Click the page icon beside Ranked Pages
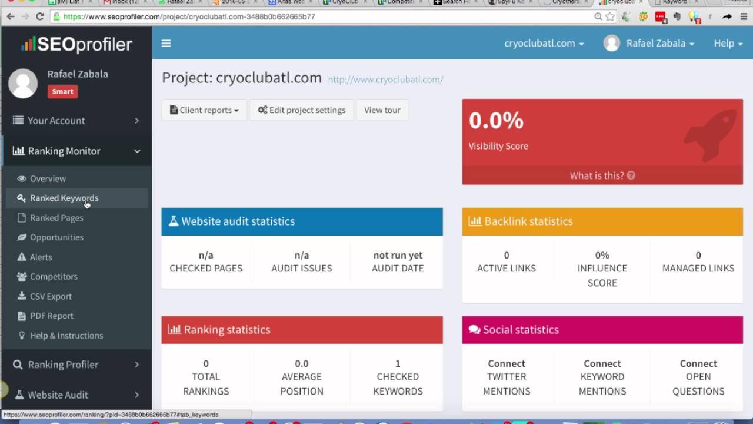Screen dimensions: 753x424 pyautogui.click(x=22, y=218)
